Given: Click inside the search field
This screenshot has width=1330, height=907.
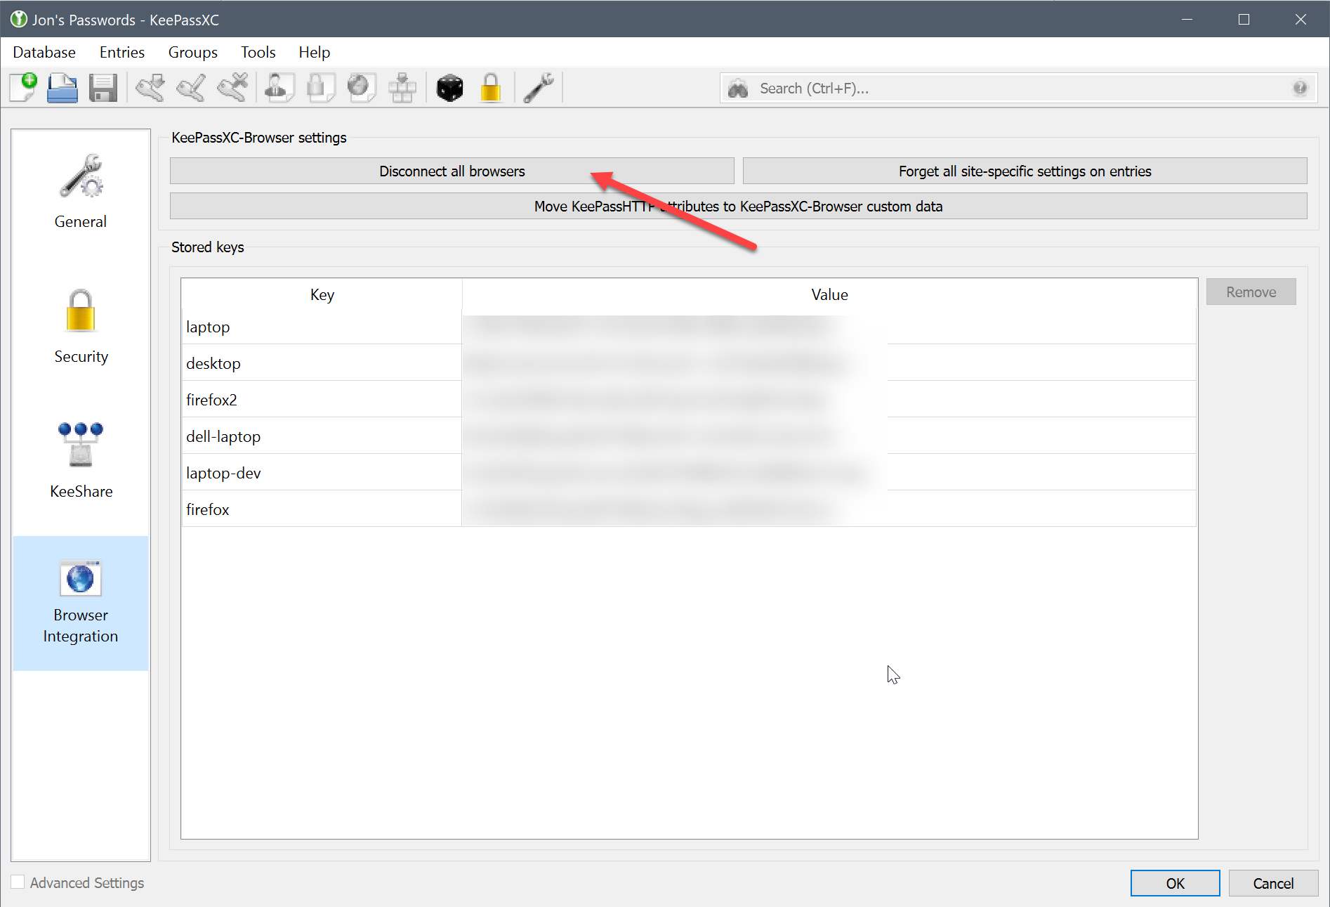Looking at the screenshot, I should pyautogui.click(x=913, y=88).
